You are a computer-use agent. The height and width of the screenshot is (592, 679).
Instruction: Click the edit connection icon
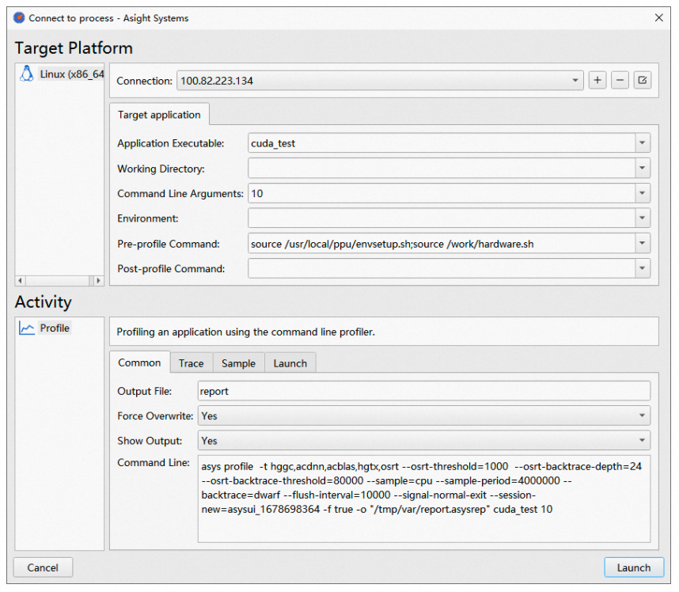tap(642, 81)
